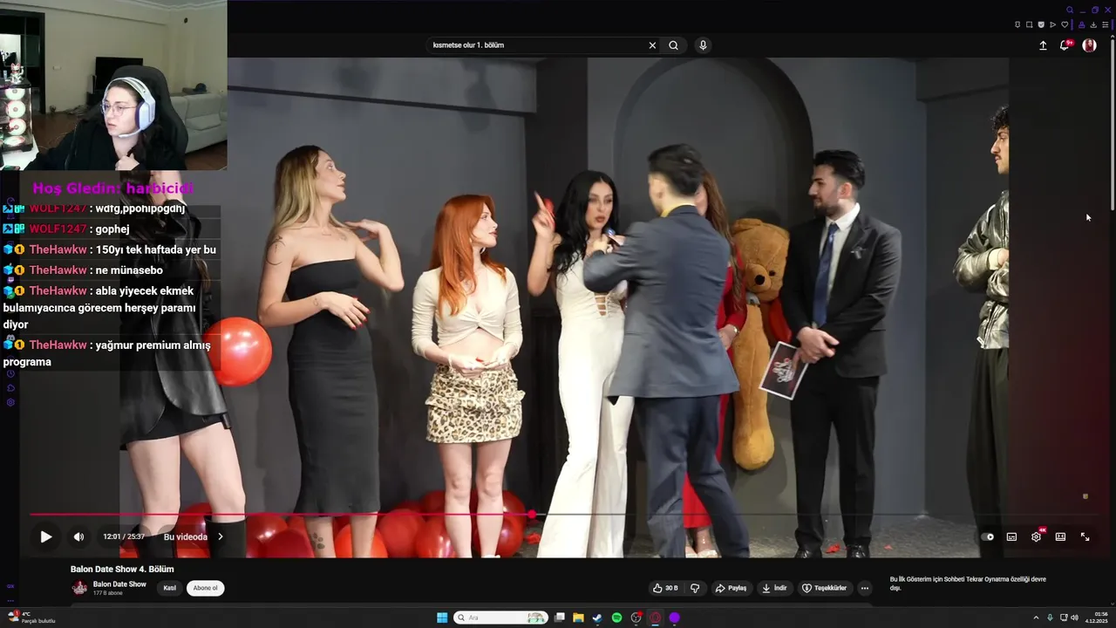Click the taskbar 'Ara' search box
This screenshot has width=1116, height=628.
point(500,618)
